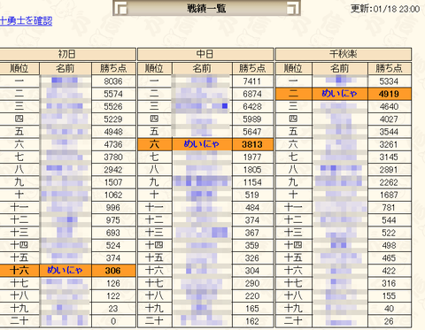425x330 pixels.
Task: Select score 6874 in 中日 table
Action: coord(252,94)
